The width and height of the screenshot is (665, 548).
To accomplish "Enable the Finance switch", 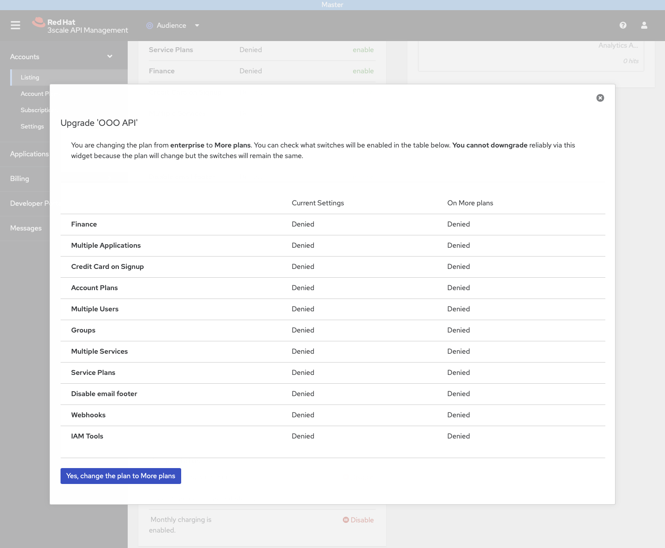I will pyautogui.click(x=363, y=71).
